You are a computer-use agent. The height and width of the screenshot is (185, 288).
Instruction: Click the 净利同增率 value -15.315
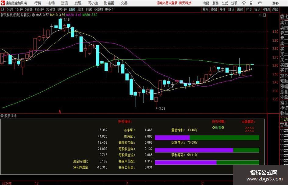pos(102,167)
